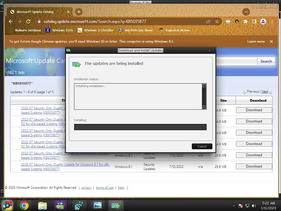Reload the Update Catalog page

click(x=28, y=21)
